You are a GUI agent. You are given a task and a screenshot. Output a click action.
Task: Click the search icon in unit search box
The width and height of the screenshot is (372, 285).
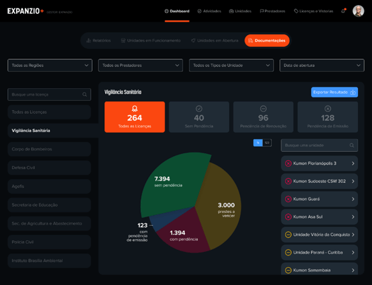click(x=352, y=145)
